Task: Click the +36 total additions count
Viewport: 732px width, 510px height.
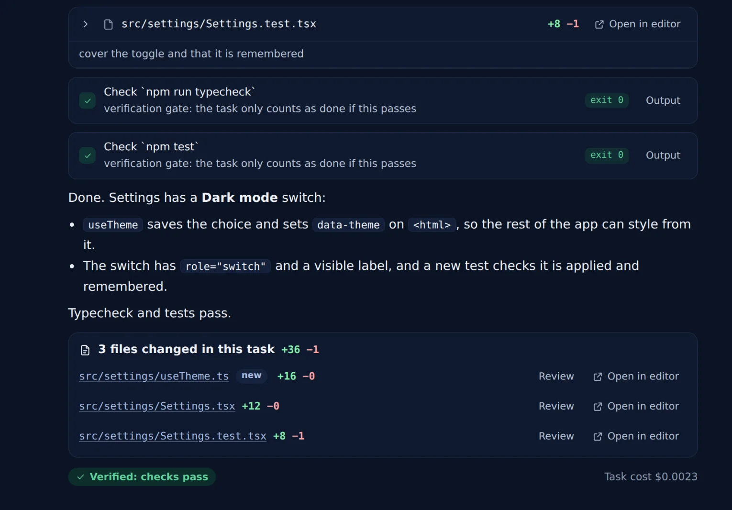Action: tap(290, 350)
